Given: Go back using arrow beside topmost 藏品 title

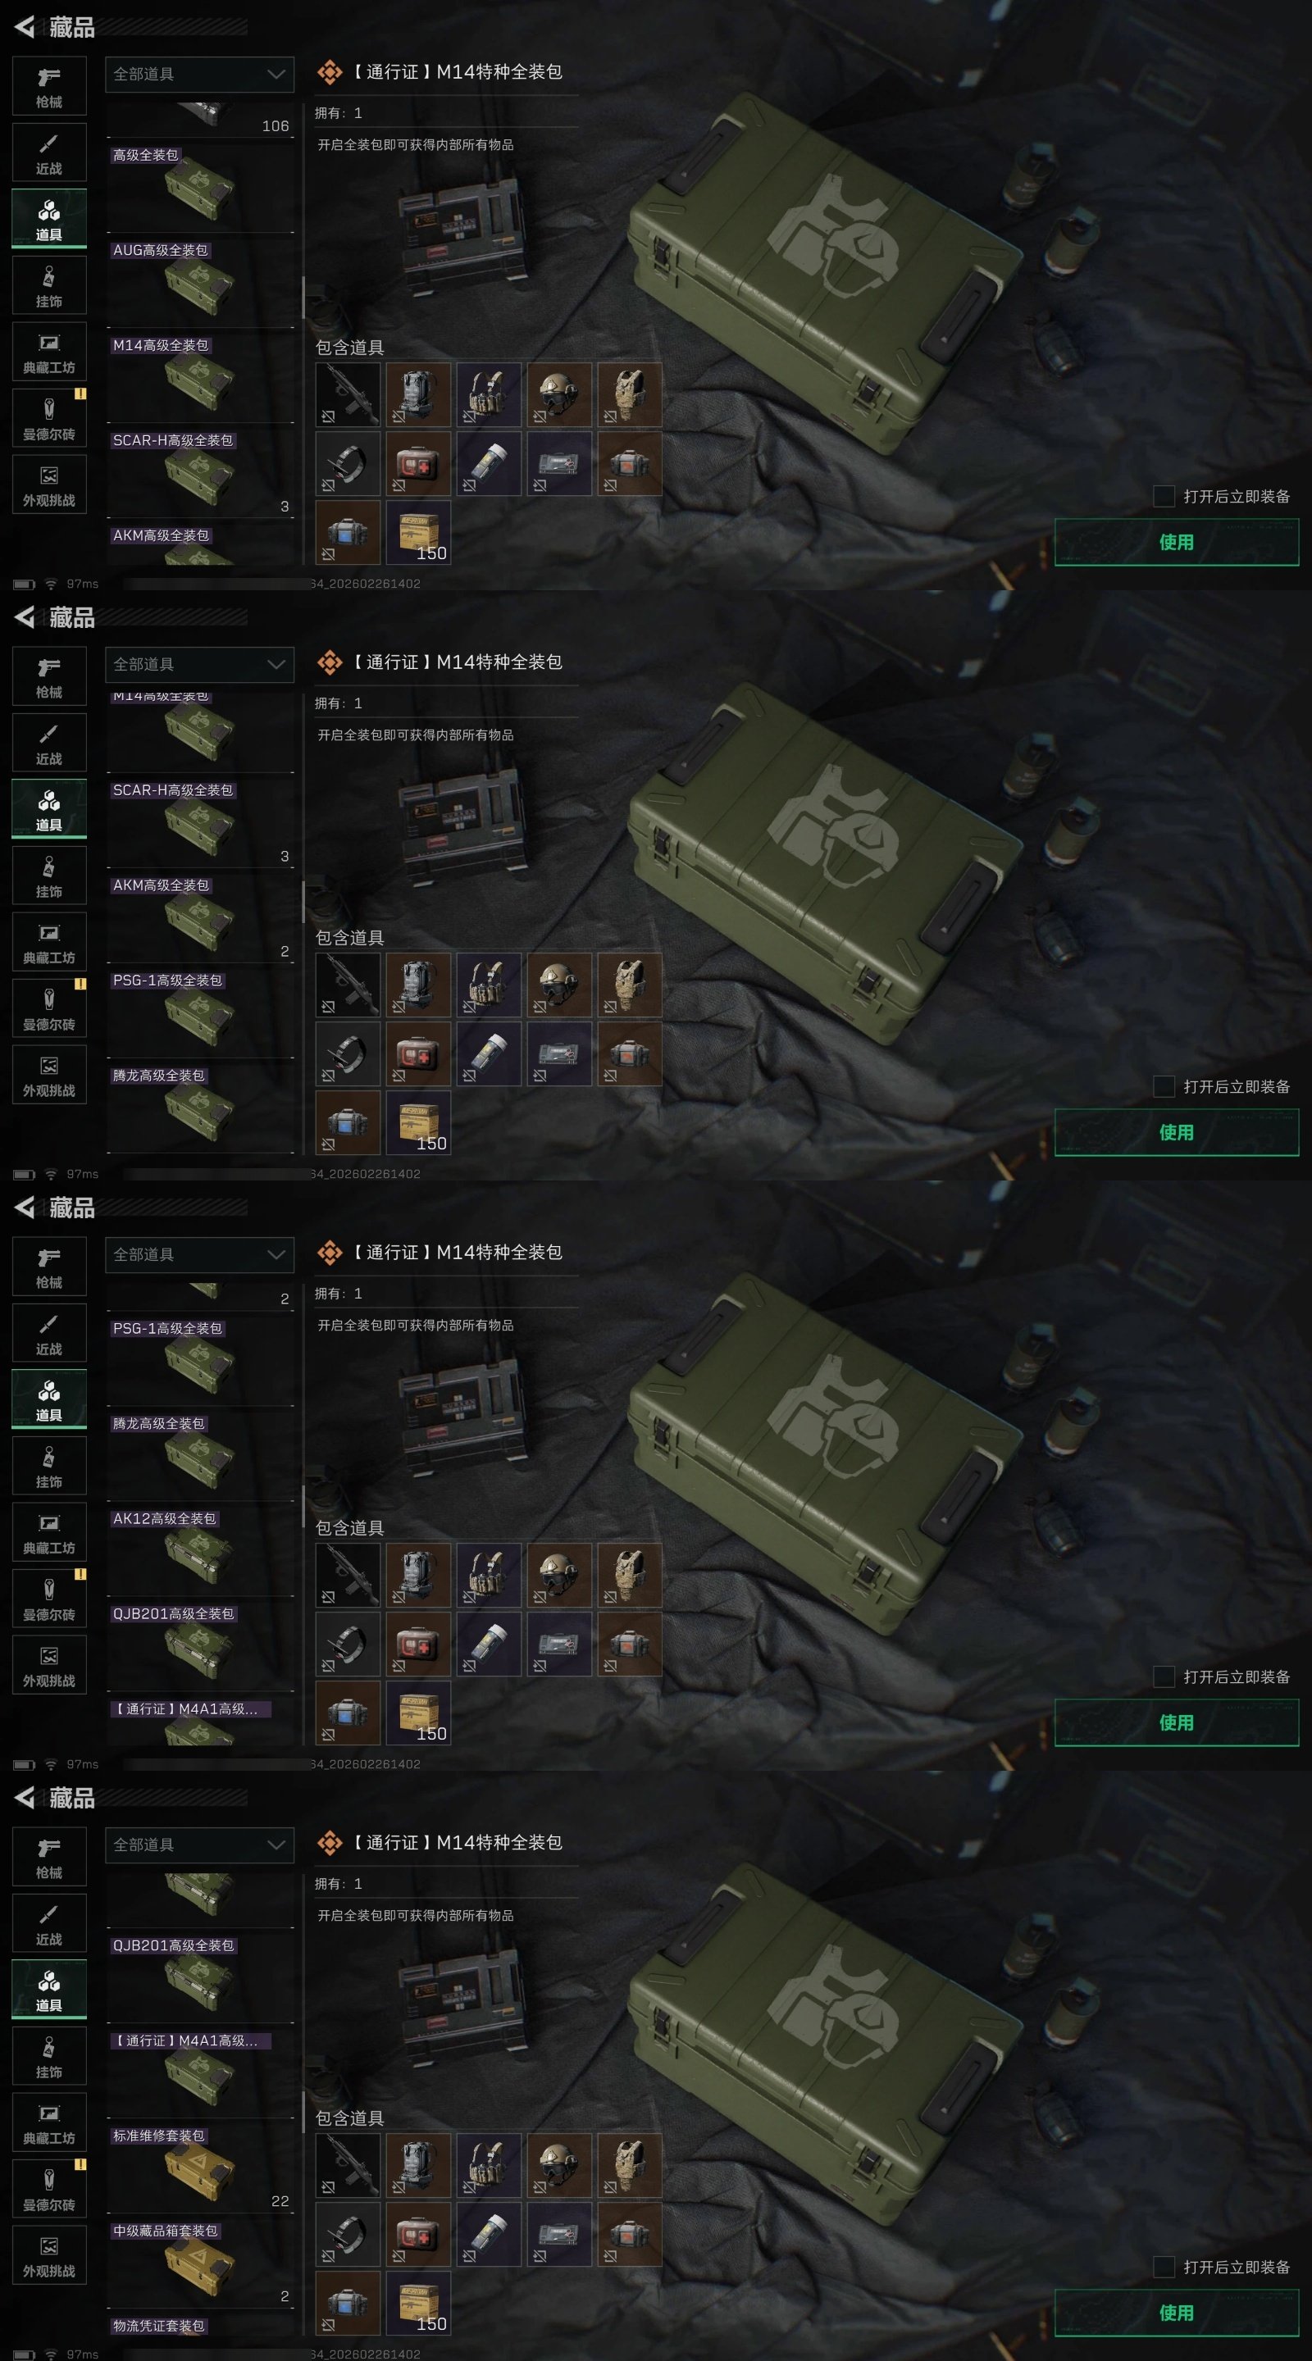Looking at the screenshot, I should click(25, 26).
